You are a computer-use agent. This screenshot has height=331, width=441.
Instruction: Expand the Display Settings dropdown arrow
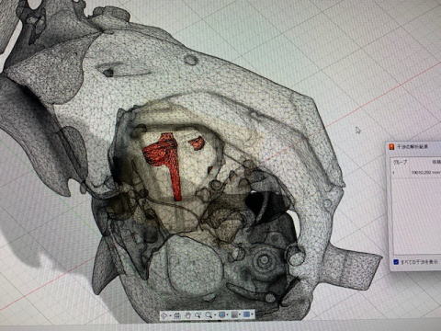tap(227, 314)
